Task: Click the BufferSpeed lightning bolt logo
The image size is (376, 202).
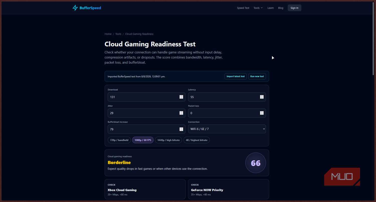Action: tap(75, 8)
